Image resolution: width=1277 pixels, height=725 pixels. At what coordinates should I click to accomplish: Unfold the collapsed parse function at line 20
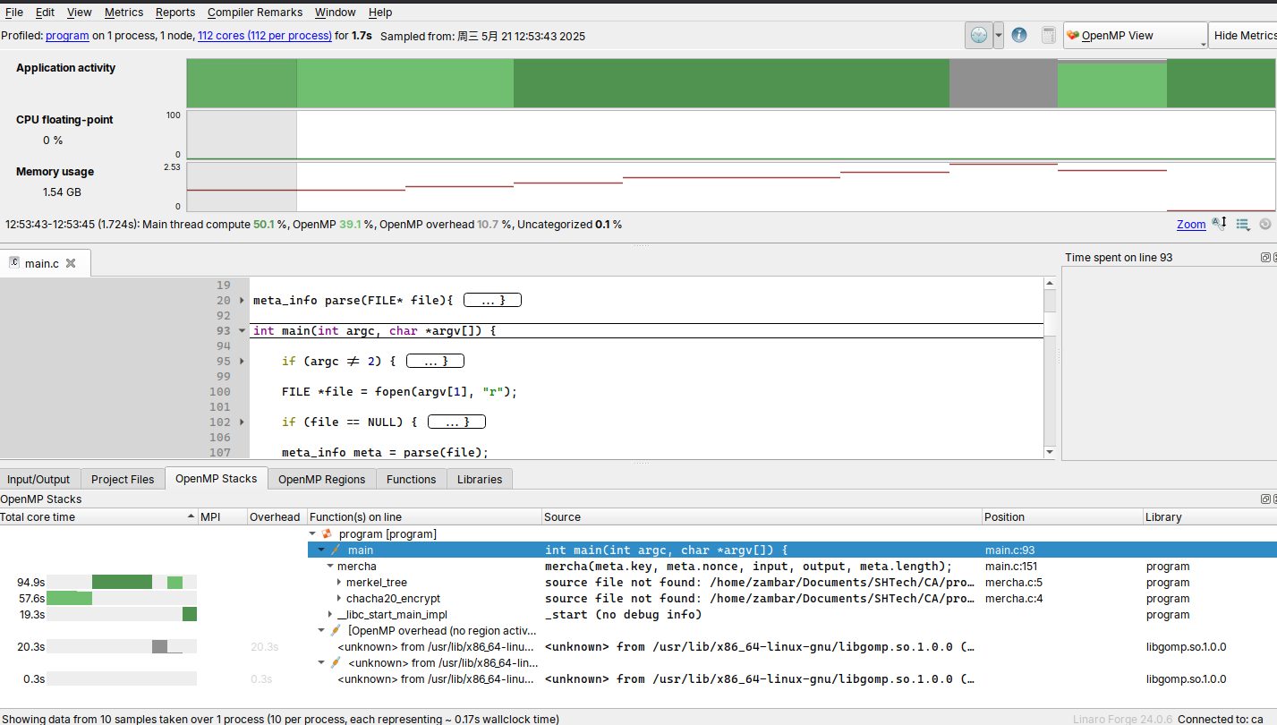tap(243, 301)
